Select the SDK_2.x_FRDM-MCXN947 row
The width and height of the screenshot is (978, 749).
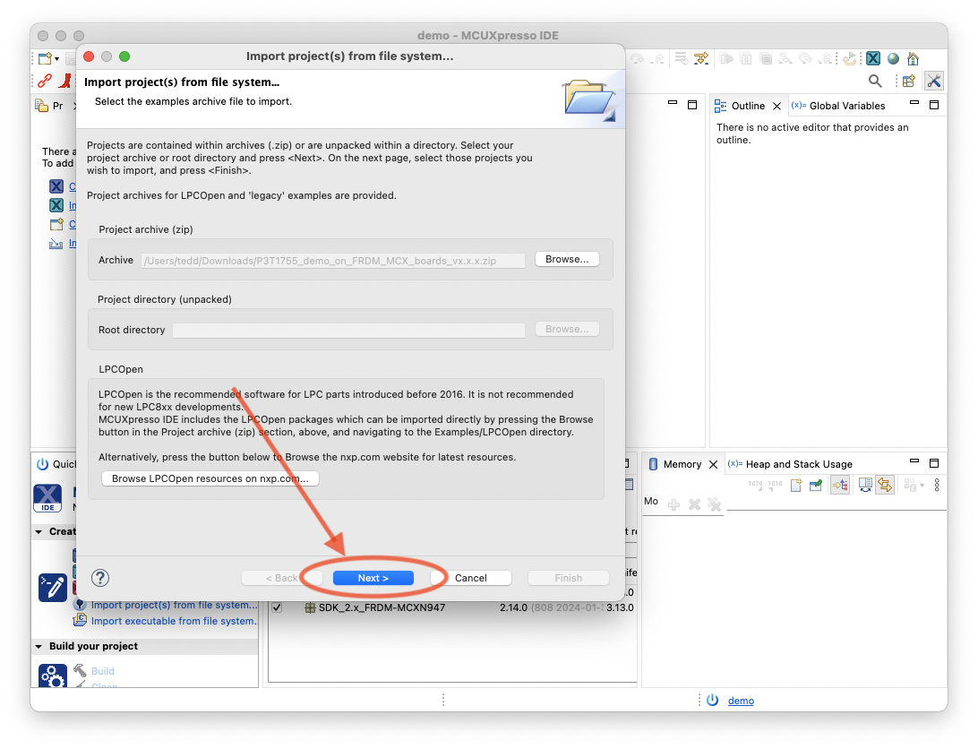[453, 607]
